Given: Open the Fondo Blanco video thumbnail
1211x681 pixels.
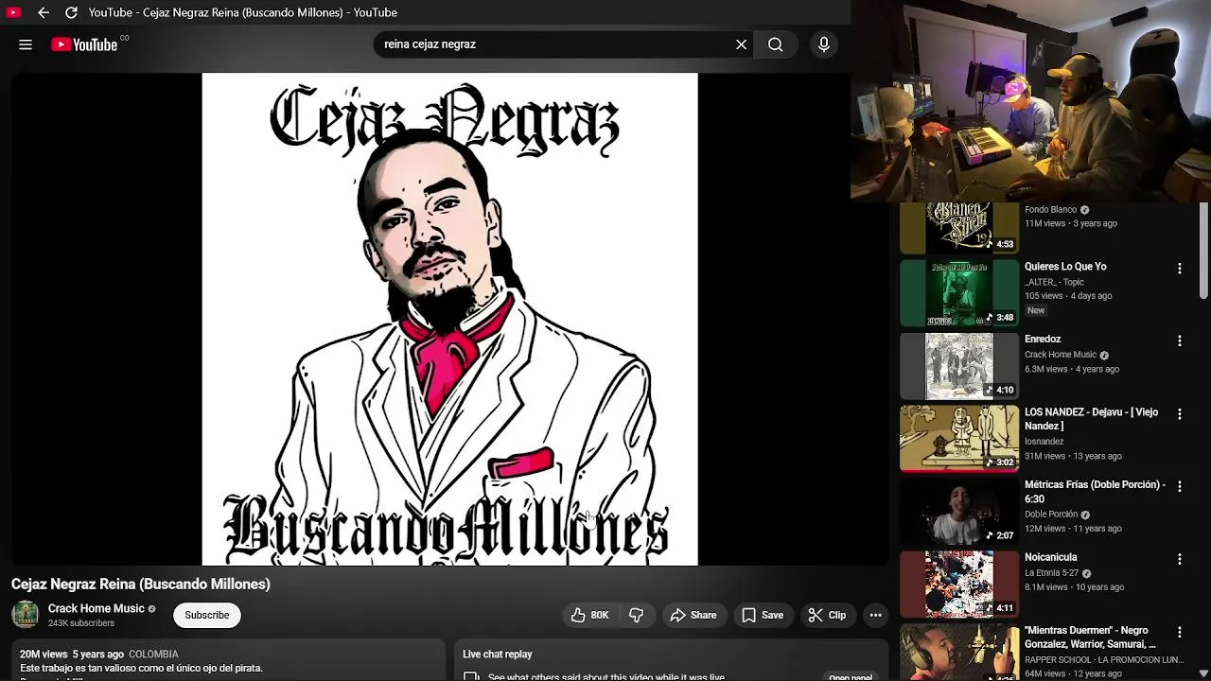Looking at the screenshot, I should [959, 228].
